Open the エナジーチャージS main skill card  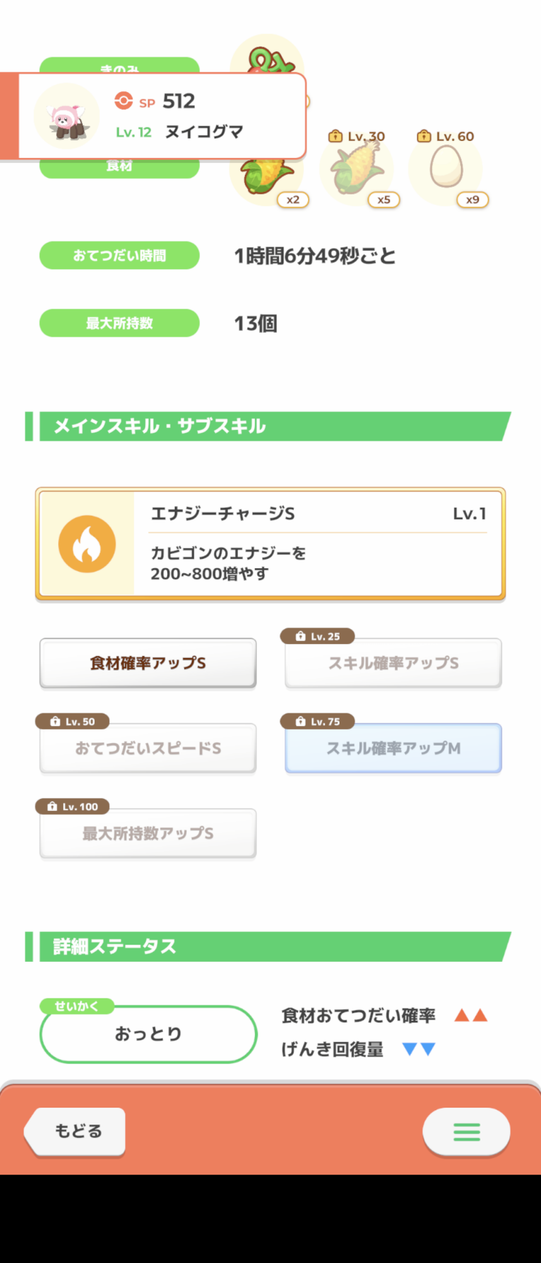(270, 544)
